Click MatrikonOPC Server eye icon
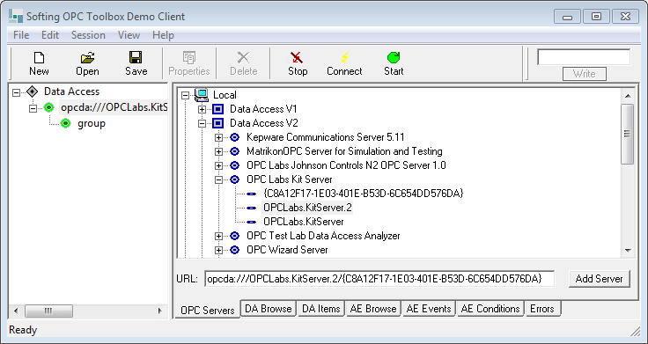The height and width of the screenshot is (344, 648). point(235,151)
